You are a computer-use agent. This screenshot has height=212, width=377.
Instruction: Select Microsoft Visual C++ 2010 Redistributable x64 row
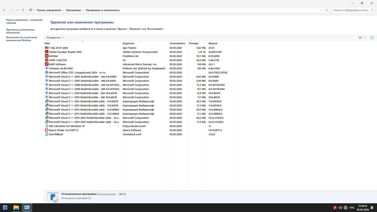point(141,93)
